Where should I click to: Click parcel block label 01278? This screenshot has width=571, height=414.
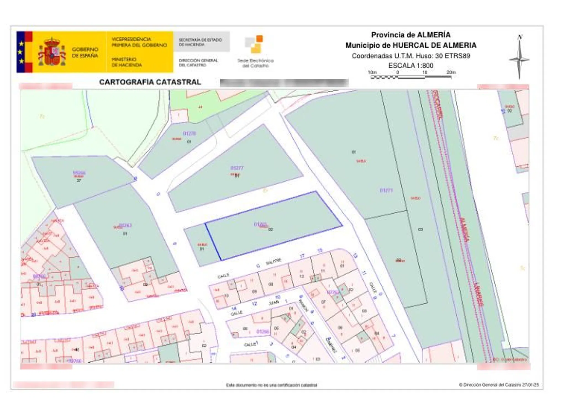(x=189, y=134)
